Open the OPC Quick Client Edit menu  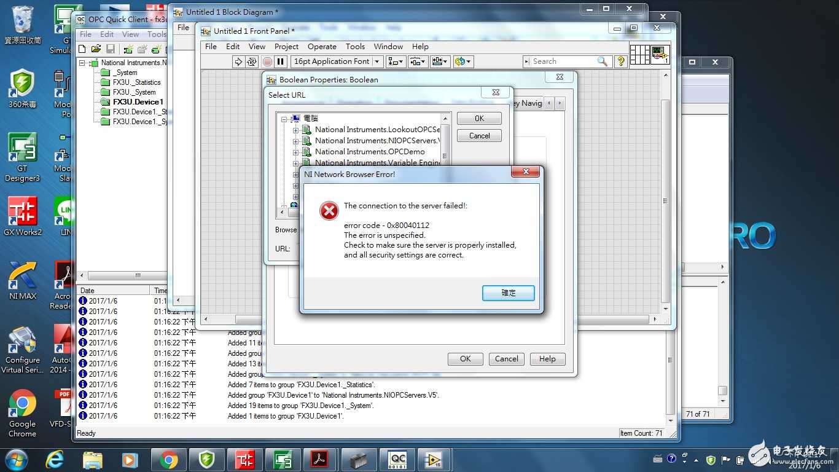pos(107,34)
